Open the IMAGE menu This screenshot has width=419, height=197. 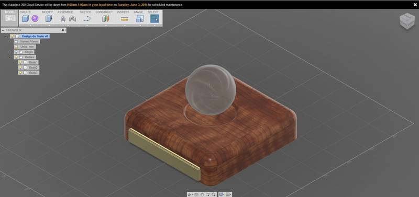(138, 12)
